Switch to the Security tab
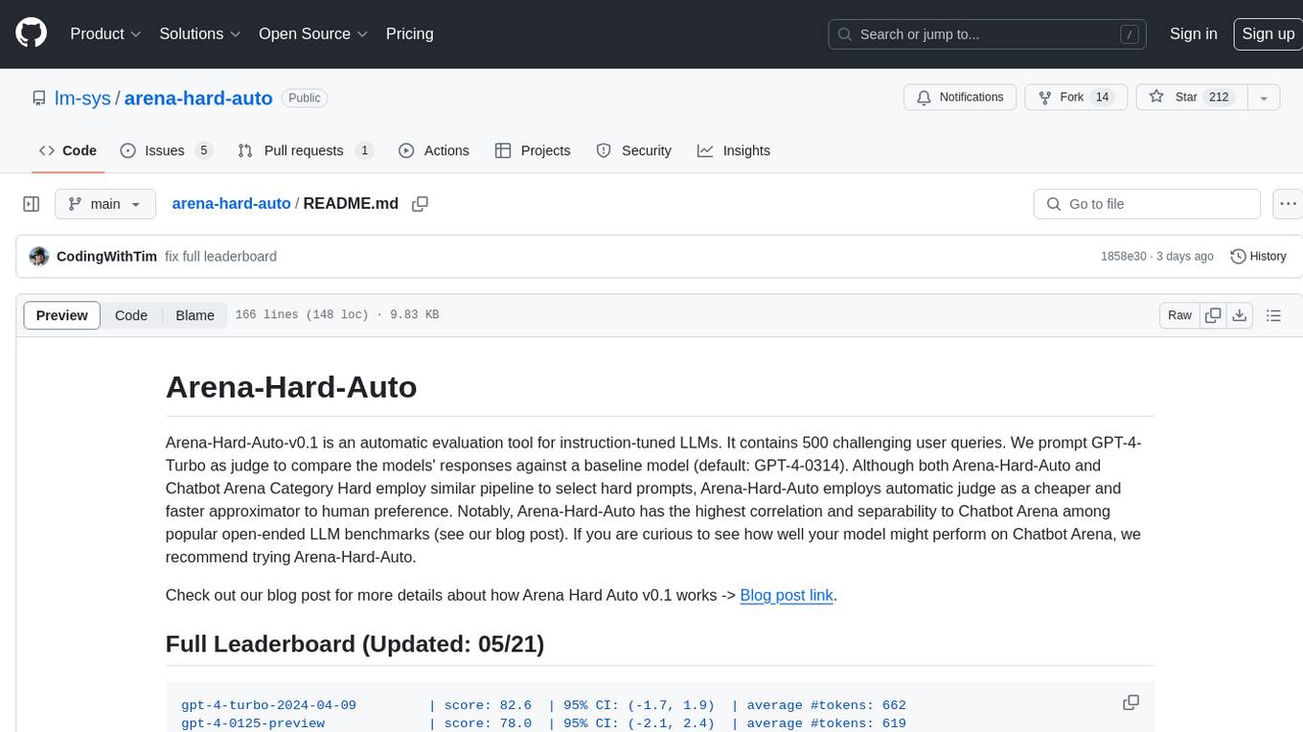The image size is (1303, 732). [633, 150]
